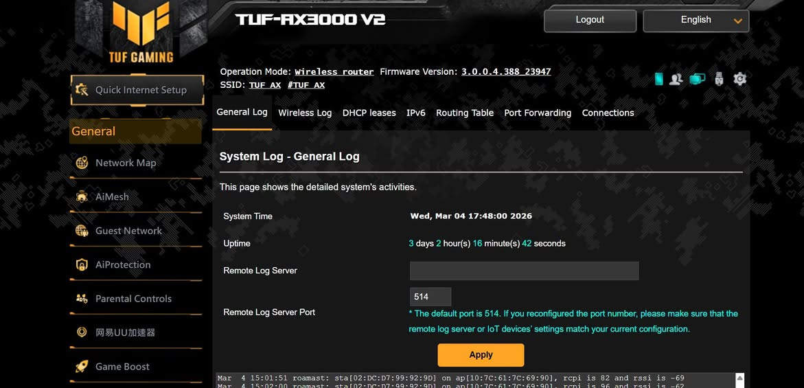Click the network clients monitor status icon

(698, 79)
